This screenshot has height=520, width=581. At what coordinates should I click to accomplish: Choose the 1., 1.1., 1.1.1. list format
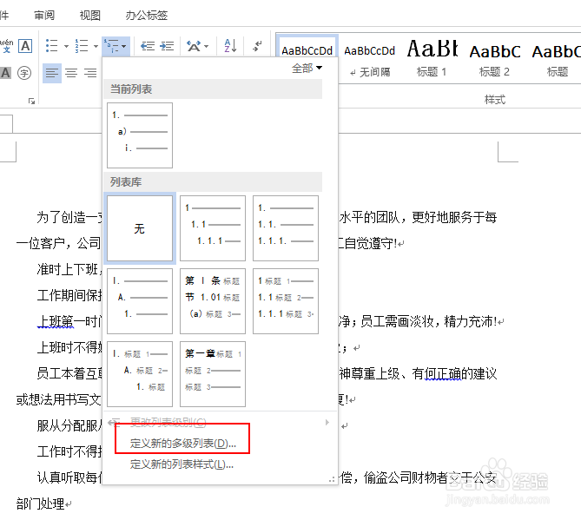[286, 228]
